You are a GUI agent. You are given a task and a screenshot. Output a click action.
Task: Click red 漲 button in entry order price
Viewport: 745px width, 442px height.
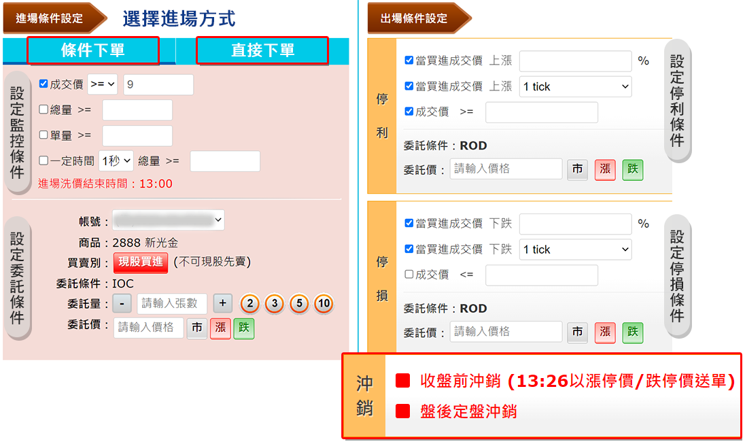tap(220, 328)
